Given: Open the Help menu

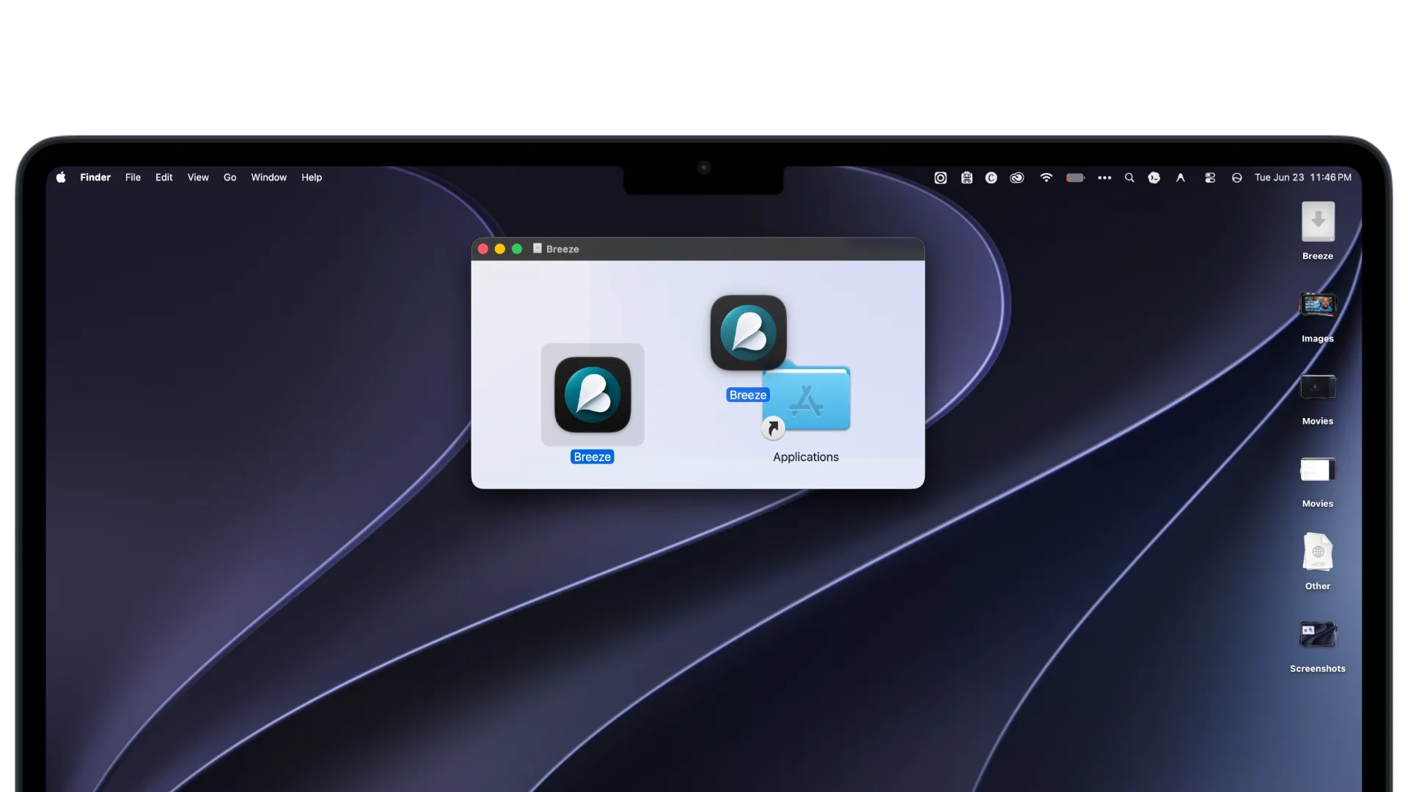Looking at the screenshot, I should [312, 177].
